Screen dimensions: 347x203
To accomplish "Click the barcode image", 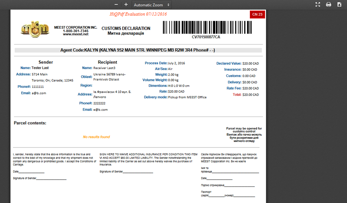I will (207, 27).
